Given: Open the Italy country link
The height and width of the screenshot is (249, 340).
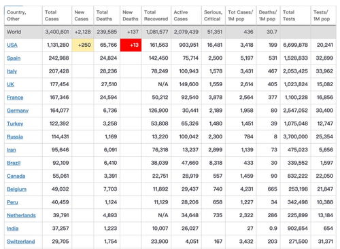Looking at the screenshot, I should click(x=12, y=71).
